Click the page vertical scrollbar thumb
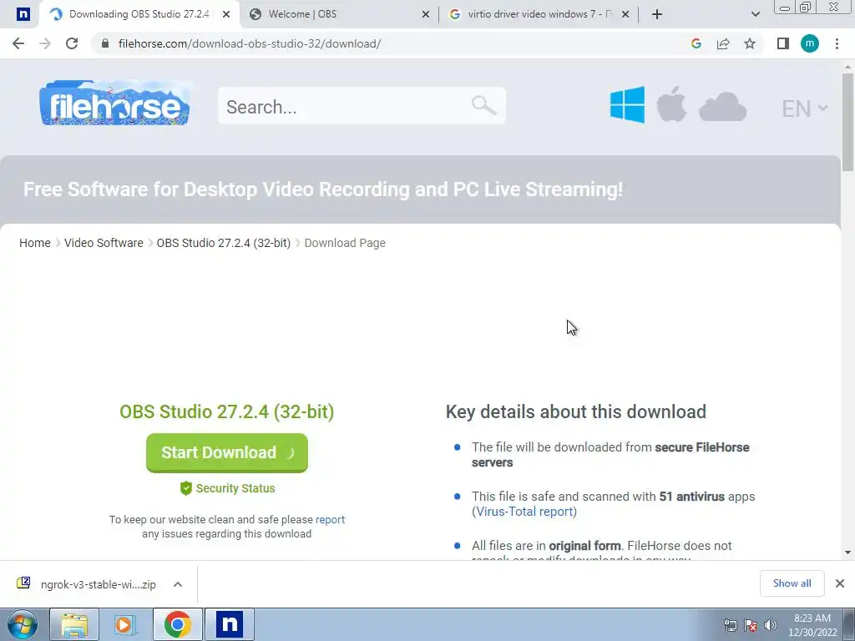 coord(847,122)
